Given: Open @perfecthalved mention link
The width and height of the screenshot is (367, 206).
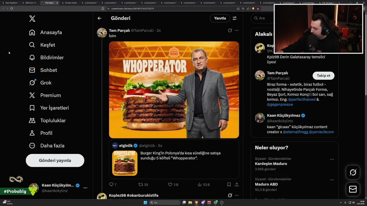Looking at the screenshot, I should 302,99.
